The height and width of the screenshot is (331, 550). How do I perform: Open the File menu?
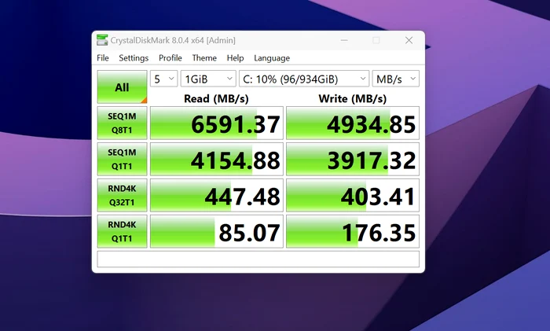(x=103, y=58)
